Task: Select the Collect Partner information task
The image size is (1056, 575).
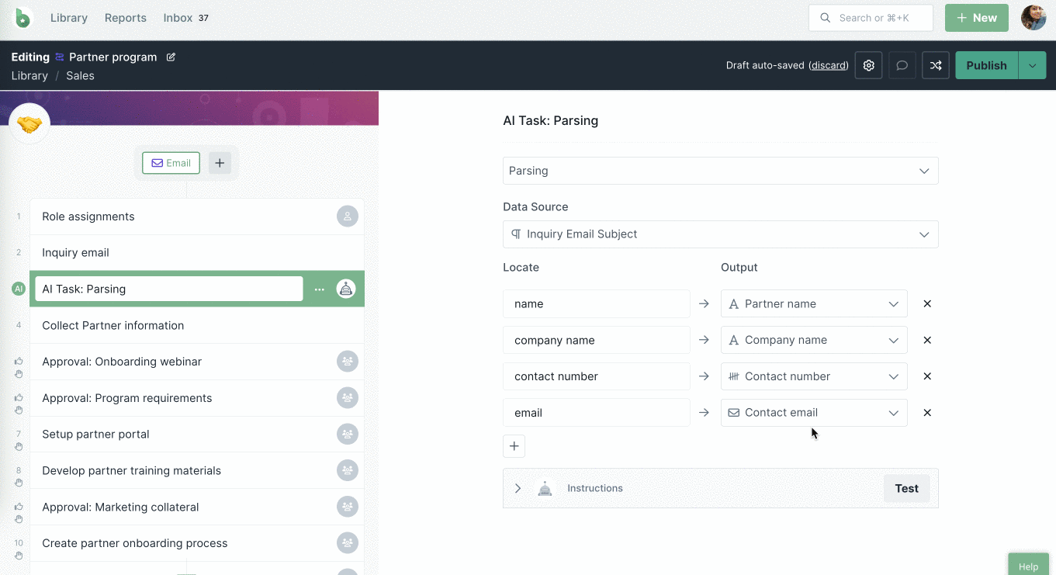Action: 113,325
